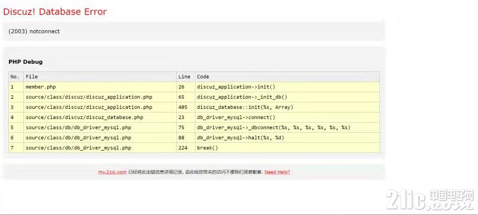The image size is (478, 215).
Task: Select 'db_driver_mysql->halt(%s, %d)' code cell
Action: pos(287,138)
